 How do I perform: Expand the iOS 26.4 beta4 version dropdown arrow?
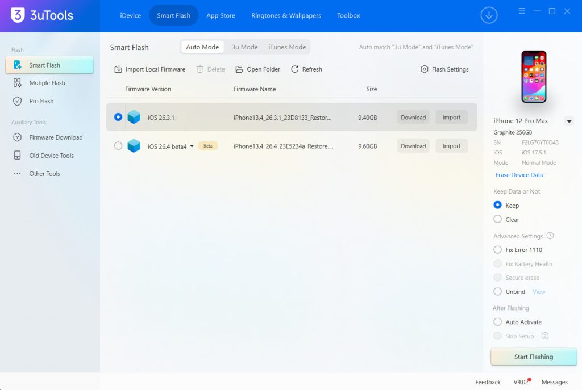tap(192, 146)
